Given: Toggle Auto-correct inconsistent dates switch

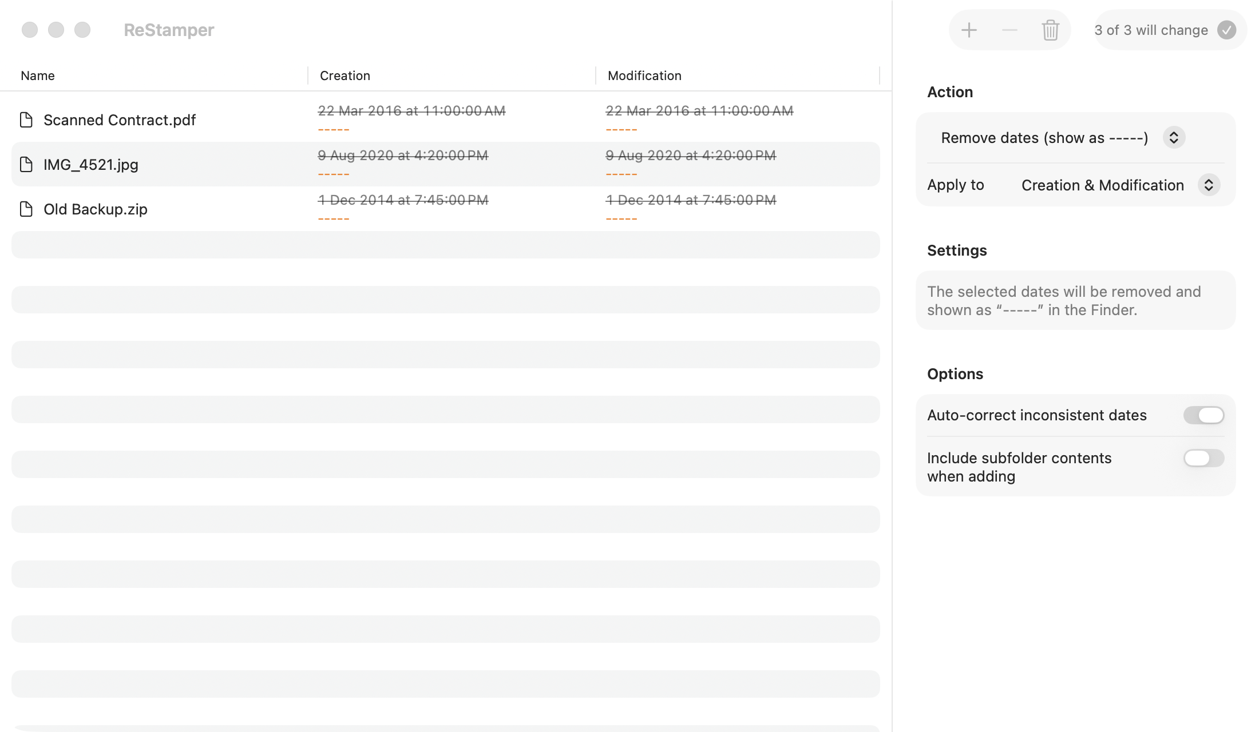Looking at the screenshot, I should point(1203,415).
